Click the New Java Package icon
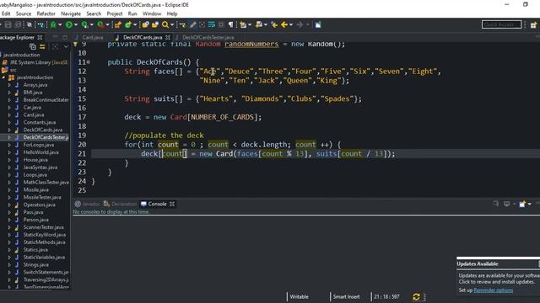 click(x=118, y=24)
